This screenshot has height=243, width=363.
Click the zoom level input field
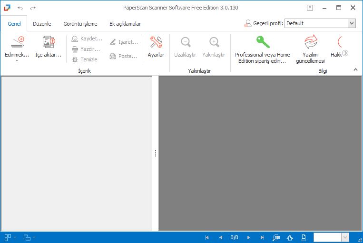tap(327, 237)
